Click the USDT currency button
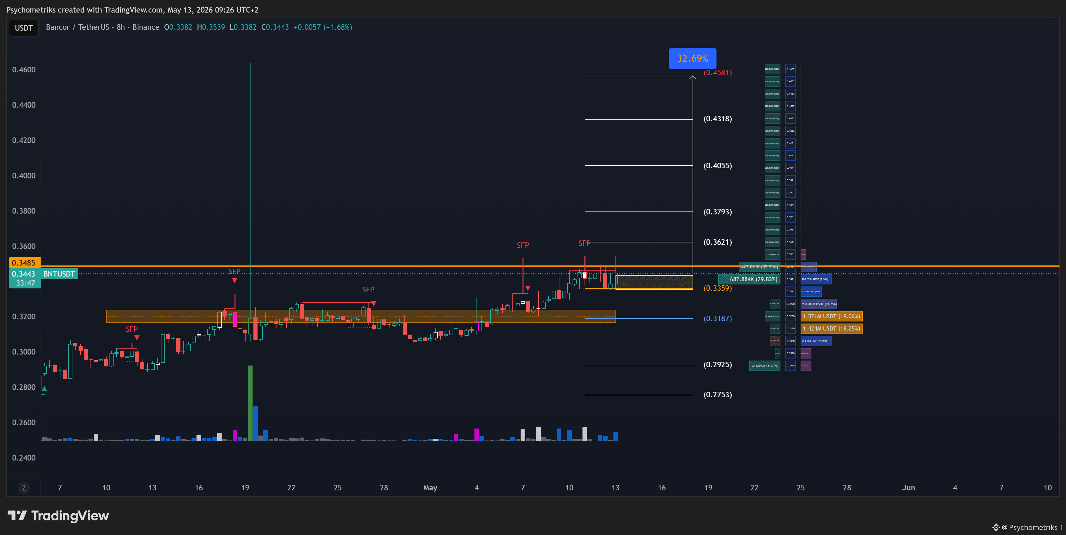This screenshot has width=1066, height=535. coord(24,28)
